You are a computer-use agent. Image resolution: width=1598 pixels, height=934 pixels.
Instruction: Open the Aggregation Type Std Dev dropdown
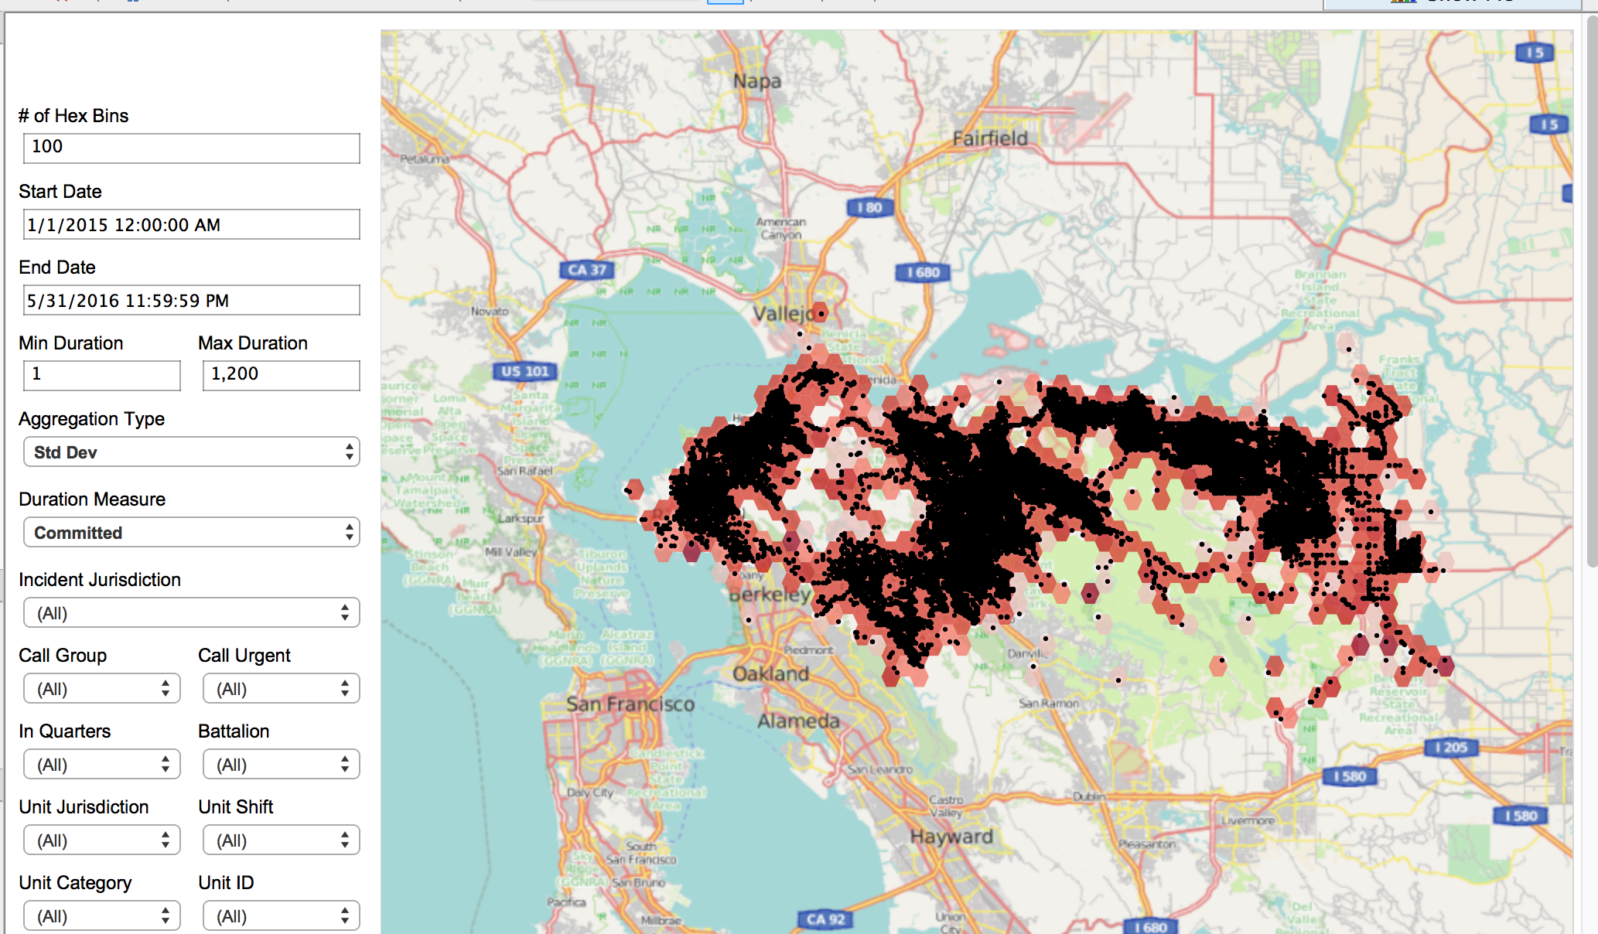tap(191, 452)
